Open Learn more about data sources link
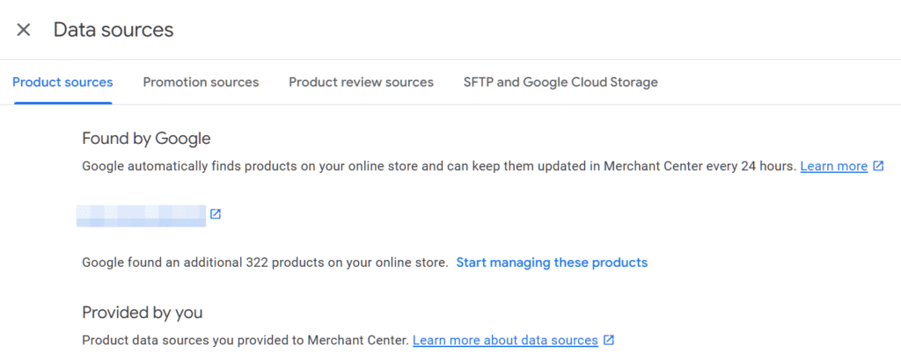The image size is (901, 360). coord(505,341)
